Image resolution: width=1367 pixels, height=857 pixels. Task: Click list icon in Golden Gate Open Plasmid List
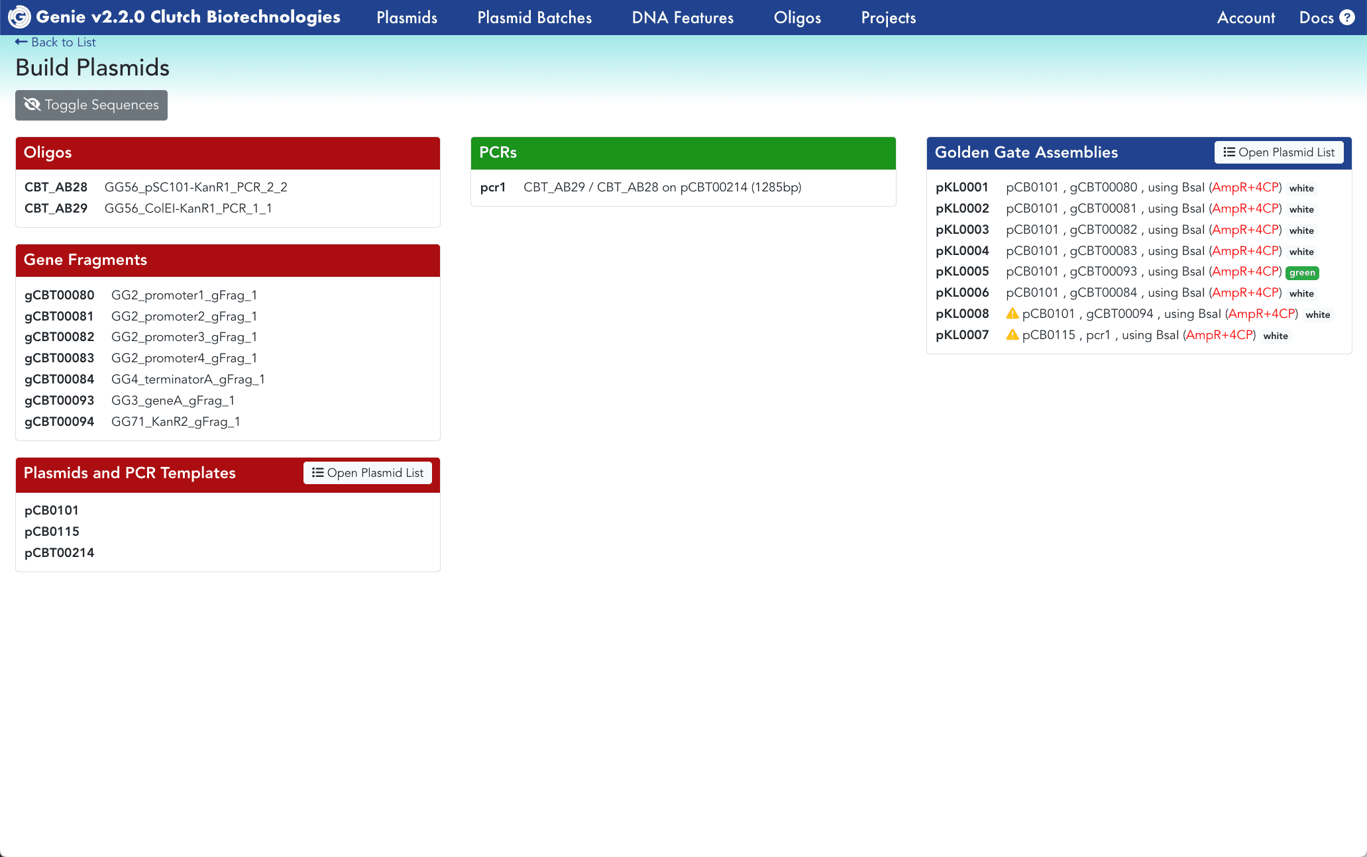pos(1229,152)
